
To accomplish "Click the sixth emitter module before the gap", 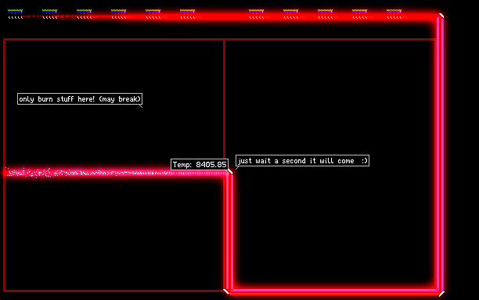I will point(188,14).
